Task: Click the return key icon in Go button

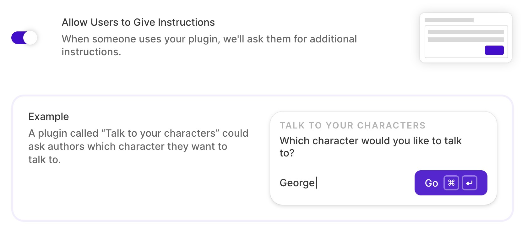Action: tap(469, 183)
